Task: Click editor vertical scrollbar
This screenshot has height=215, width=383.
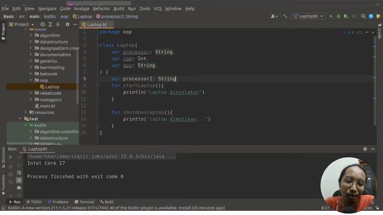Action: (x=375, y=82)
